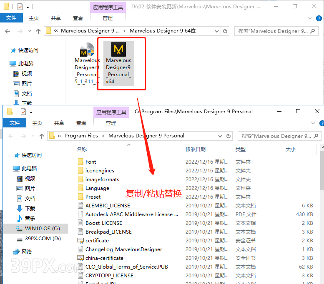Open 快速访问 in front window sidebar

coord(28,155)
